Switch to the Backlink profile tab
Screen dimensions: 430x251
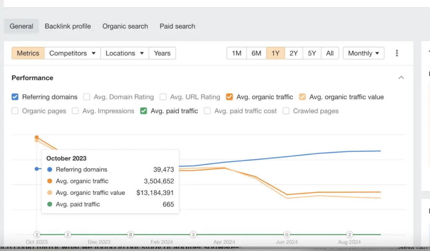pyautogui.click(x=68, y=26)
